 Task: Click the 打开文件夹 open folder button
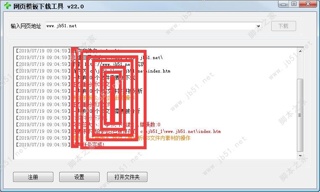pyautogui.click(x=127, y=177)
